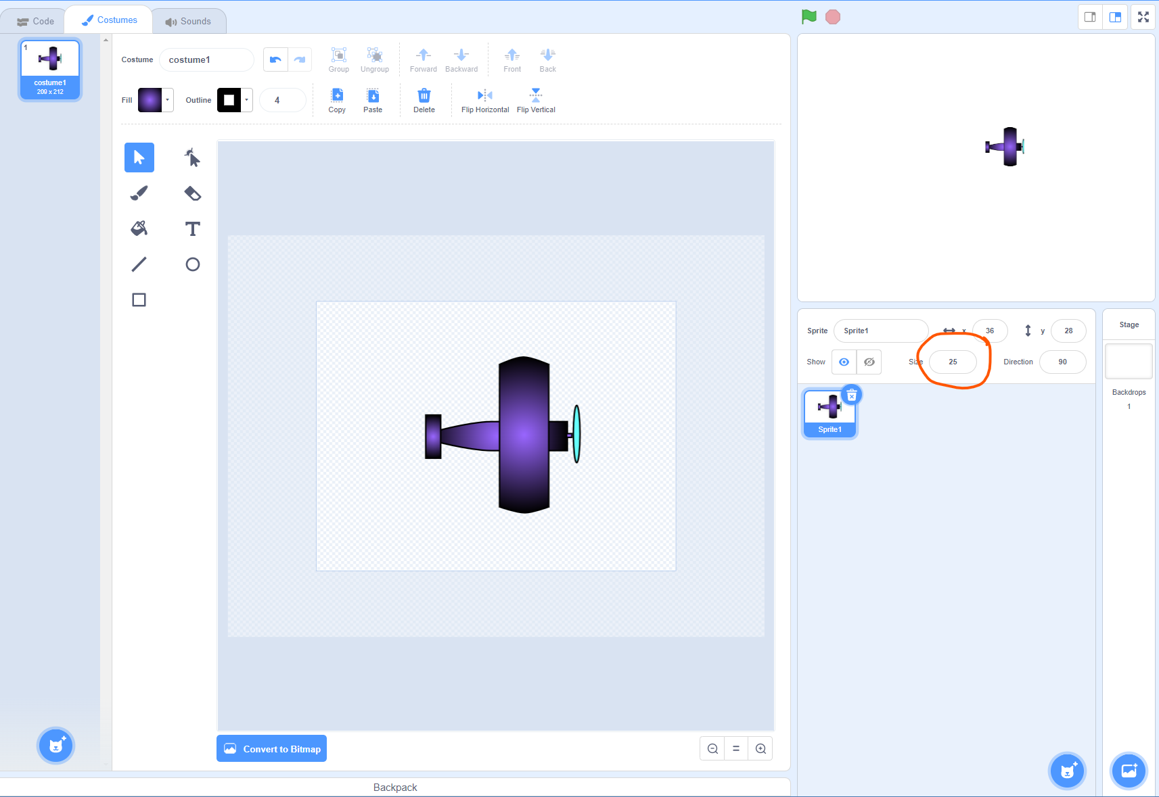Viewport: 1159px width, 797px height.
Task: Choose the Rectangle tool
Action: 139,299
